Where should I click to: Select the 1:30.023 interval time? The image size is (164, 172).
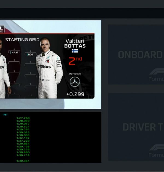(23, 132)
